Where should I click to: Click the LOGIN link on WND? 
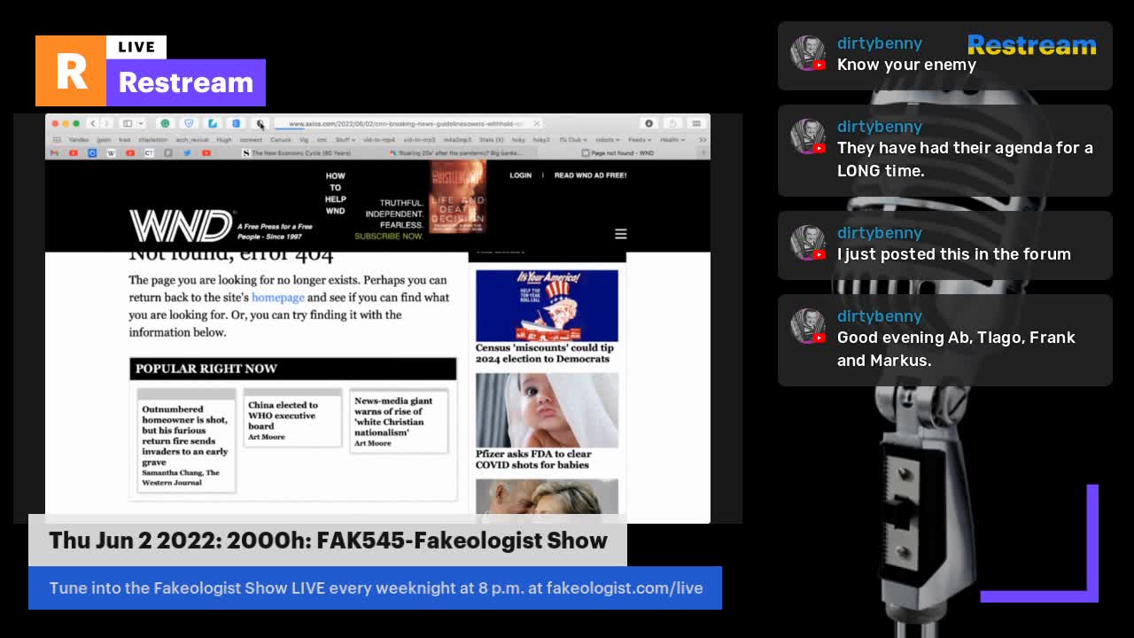point(520,175)
